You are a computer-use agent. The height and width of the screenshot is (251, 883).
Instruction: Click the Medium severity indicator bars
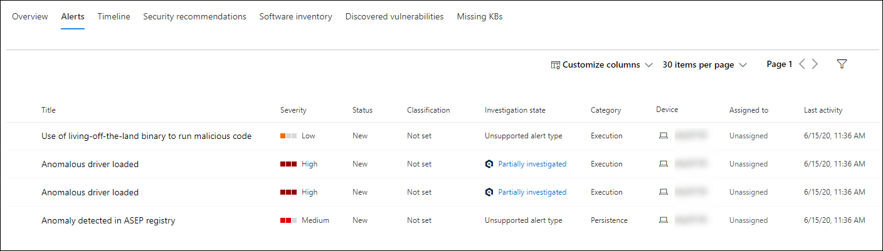[x=288, y=220]
